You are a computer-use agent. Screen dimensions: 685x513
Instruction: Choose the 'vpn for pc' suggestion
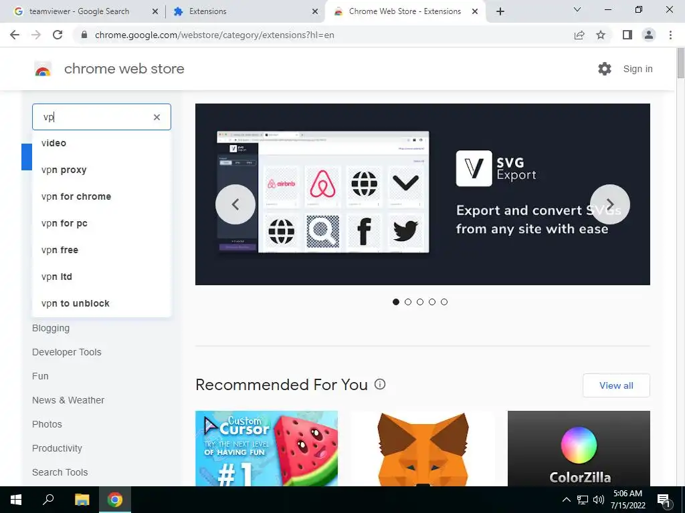click(102, 223)
